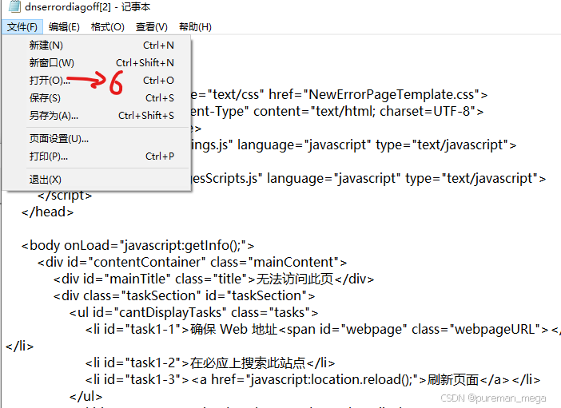Viewport: 561px width, 408px height.
Task: Click the </head> closing tag line
Action: pos(47,212)
